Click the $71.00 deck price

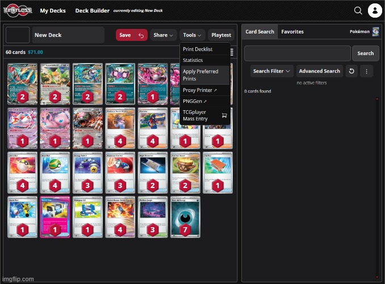point(35,52)
